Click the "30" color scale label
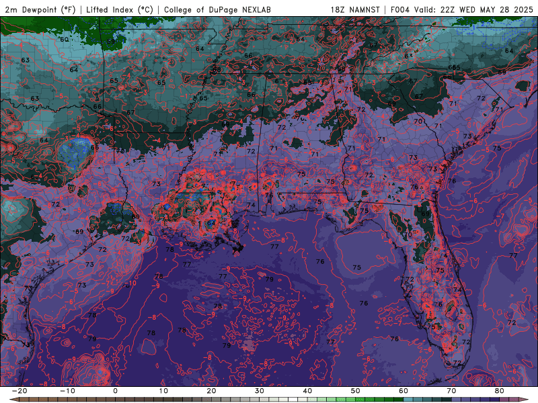The width and height of the screenshot is (538, 403). 260,391
